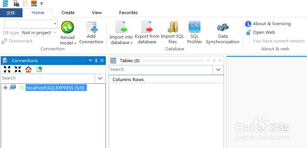Open the SQL editor quick-access icon
Image resolution: width=307 pixels, height=148 pixels.
[x=17, y=3]
